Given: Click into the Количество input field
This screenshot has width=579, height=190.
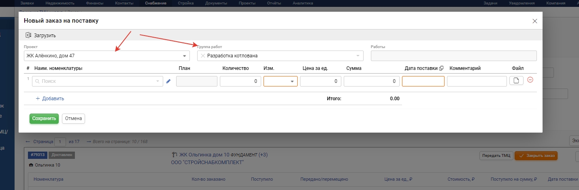Looking at the screenshot, I should [x=241, y=81].
